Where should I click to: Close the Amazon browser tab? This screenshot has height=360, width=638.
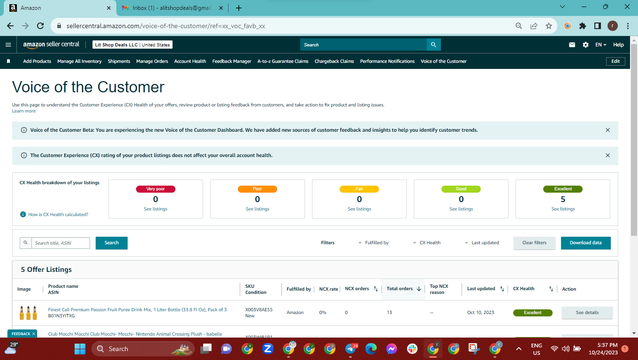coord(109,8)
